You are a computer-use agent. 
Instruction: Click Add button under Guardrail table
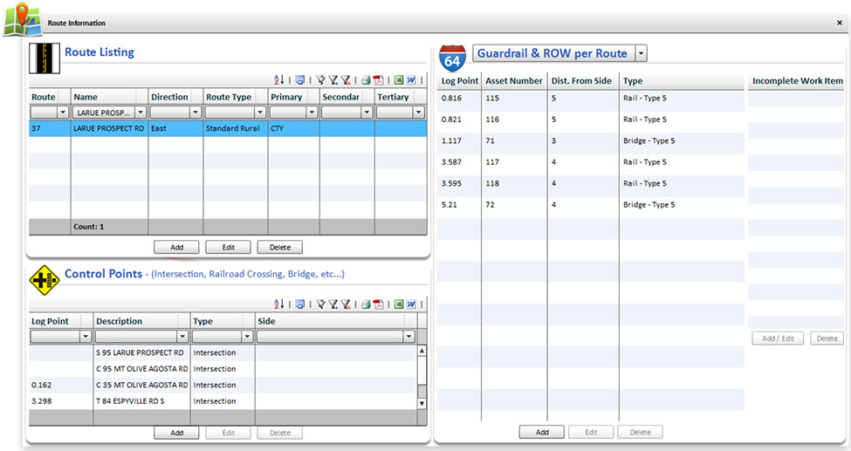point(541,432)
